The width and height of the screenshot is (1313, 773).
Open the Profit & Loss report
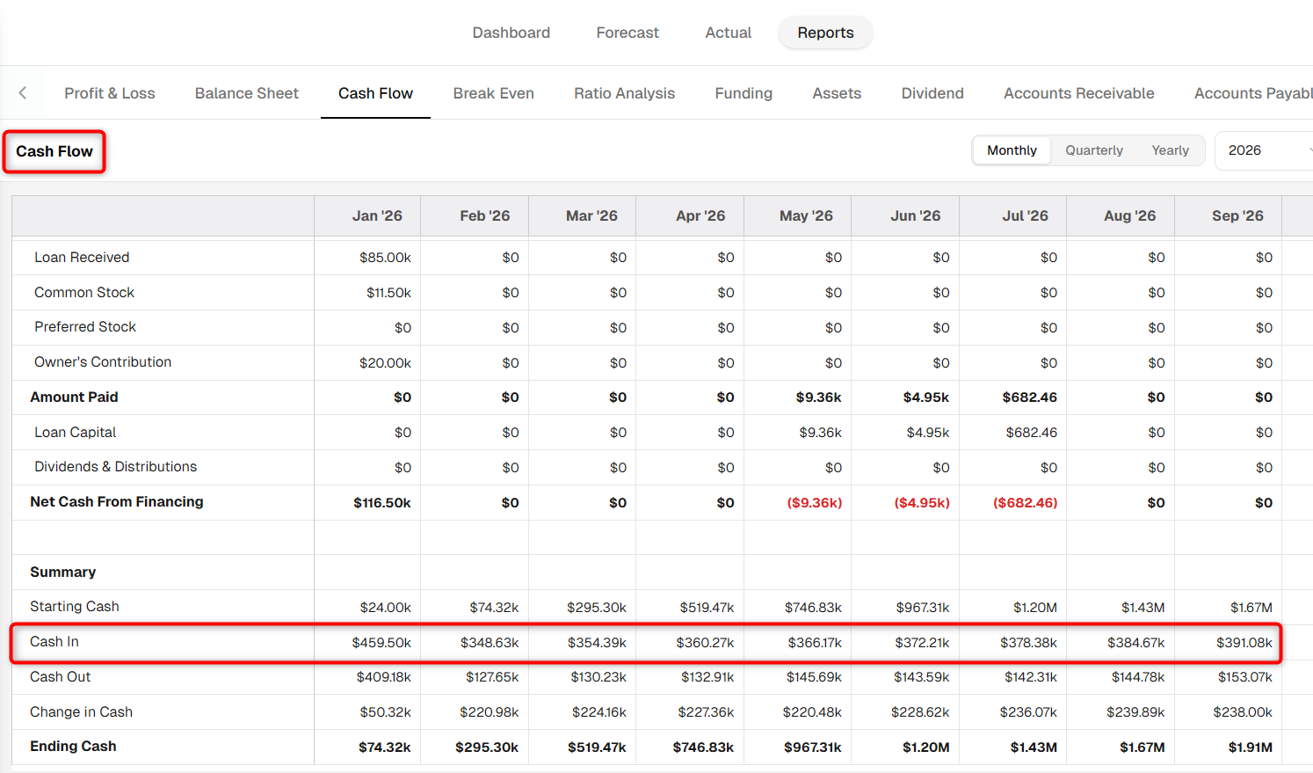click(x=110, y=93)
